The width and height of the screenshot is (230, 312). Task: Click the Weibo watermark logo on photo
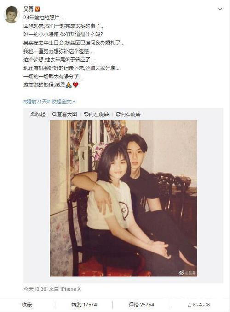coord(181,273)
